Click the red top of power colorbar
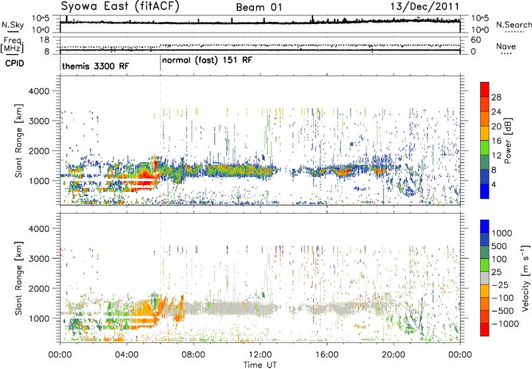The width and height of the screenshot is (532, 369). pyautogui.click(x=485, y=89)
